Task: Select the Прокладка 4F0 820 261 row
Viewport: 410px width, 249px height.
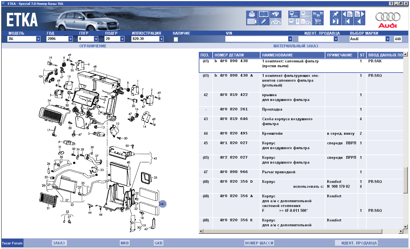Action: pos(301,111)
